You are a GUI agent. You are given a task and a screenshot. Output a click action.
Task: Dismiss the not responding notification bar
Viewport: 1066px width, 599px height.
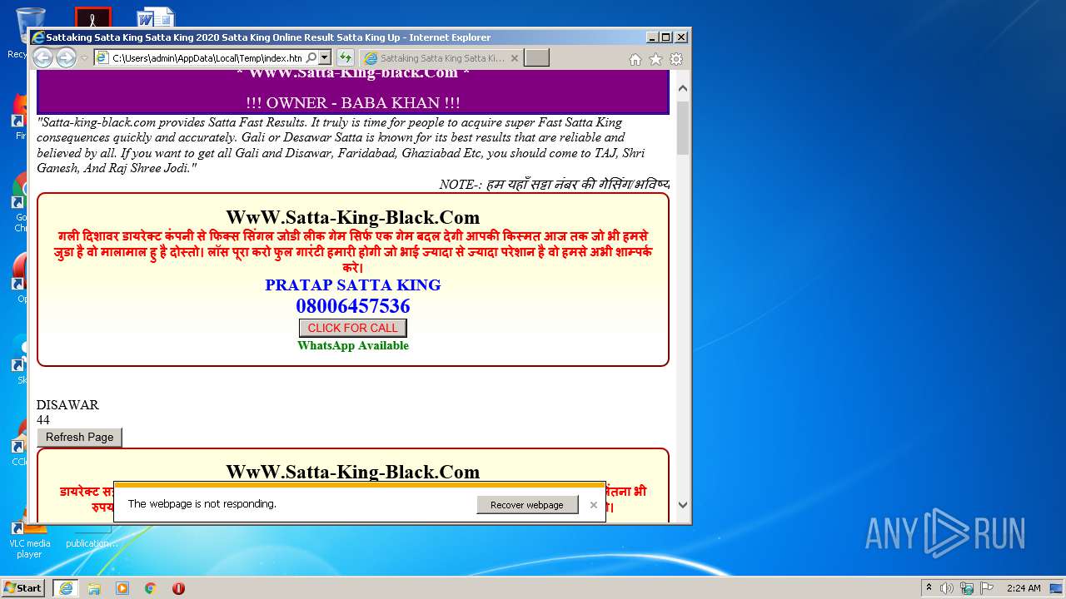click(594, 505)
